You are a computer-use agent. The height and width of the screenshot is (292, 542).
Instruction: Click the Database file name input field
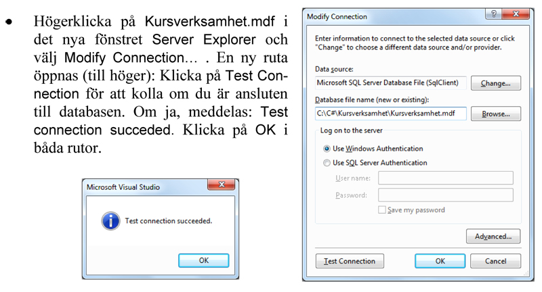coord(391,114)
